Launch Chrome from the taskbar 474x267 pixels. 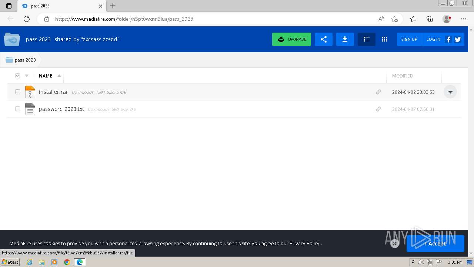(x=67, y=262)
